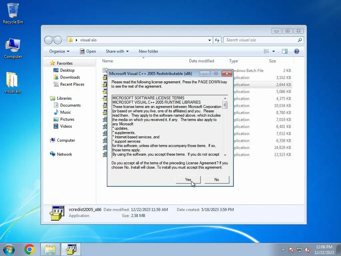Expand the address bar history dropdown

click(x=209, y=40)
